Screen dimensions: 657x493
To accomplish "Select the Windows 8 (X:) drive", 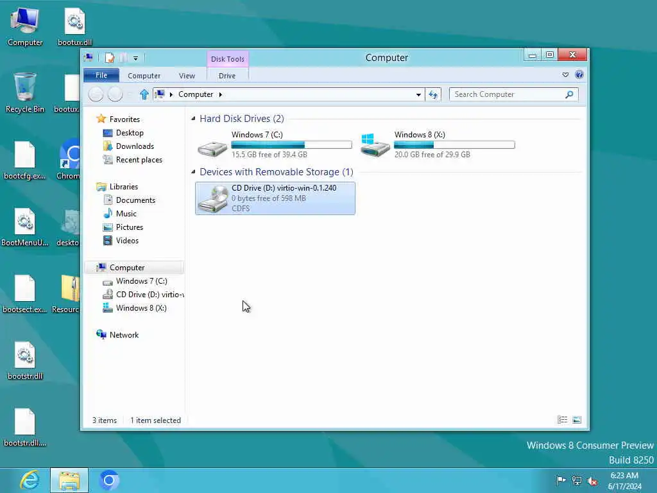I will click(438, 144).
